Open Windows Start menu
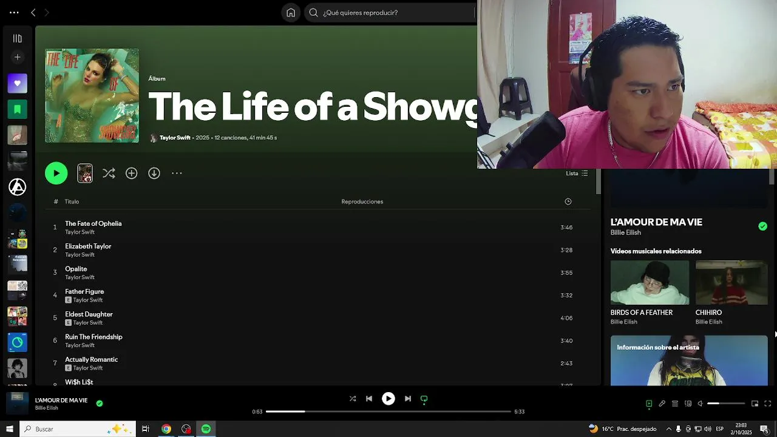Viewport: 777px width, 437px height. (9, 429)
